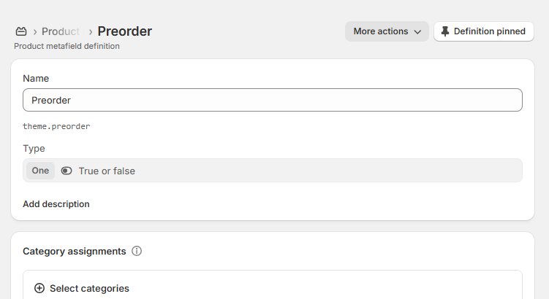549x299 pixels.
Task: Click the More actions chevron arrow
Action: 417,32
